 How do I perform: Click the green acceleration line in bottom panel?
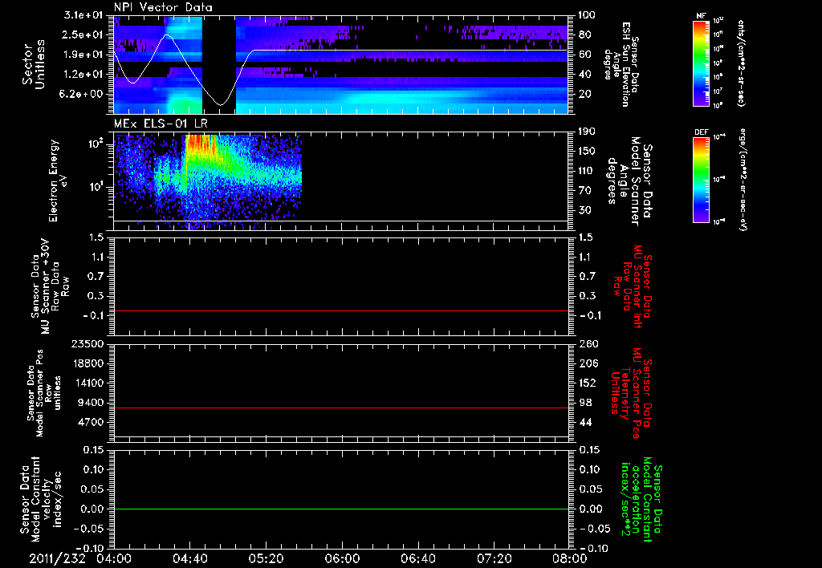pos(341,509)
